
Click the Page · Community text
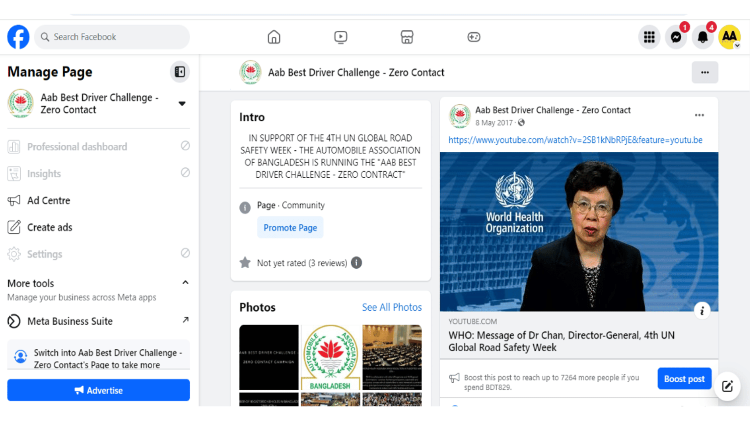tap(291, 205)
